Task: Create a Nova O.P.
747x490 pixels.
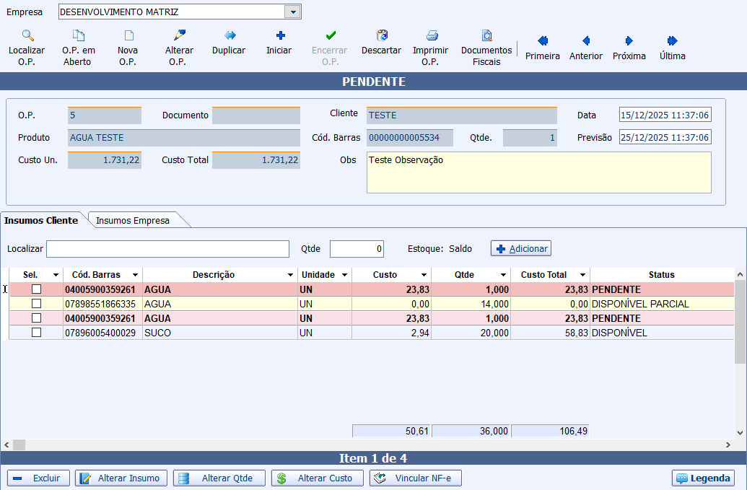Action: [128, 36]
